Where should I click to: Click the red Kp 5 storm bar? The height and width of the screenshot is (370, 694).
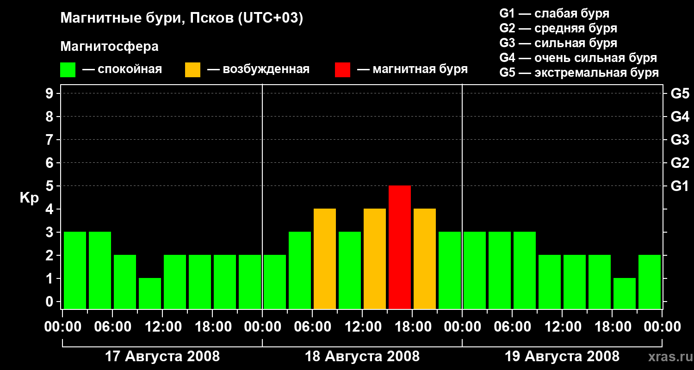tap(400, 247)
